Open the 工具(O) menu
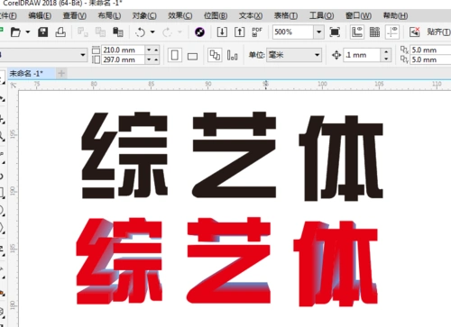The height and width of the screenshot is (327, 451). tap(321, 15)
